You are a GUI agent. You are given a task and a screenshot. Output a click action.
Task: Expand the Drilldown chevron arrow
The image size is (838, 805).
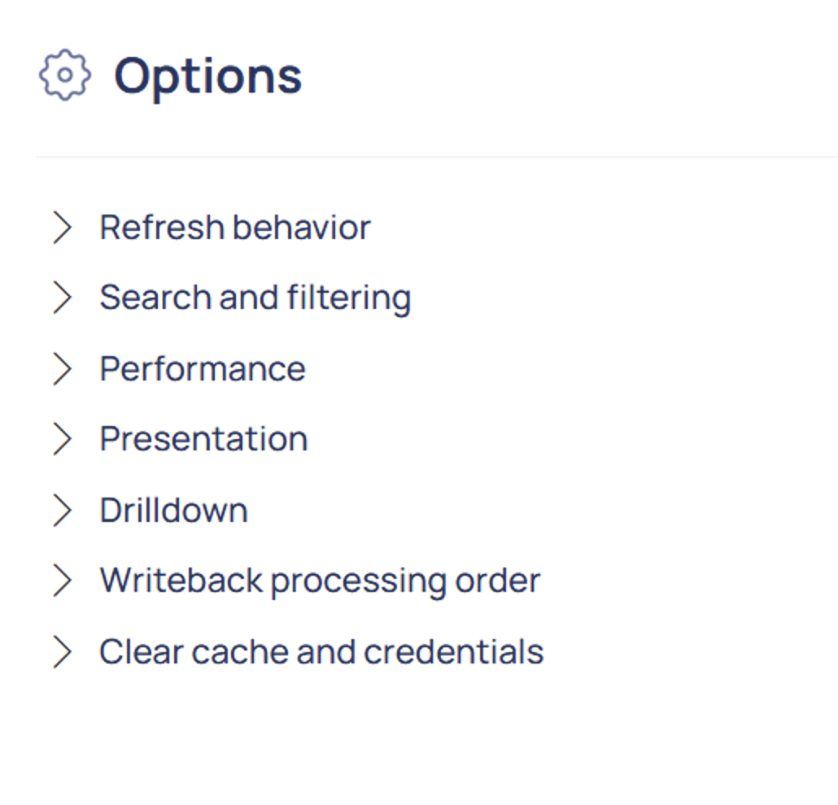pyautogui.click(x=62, y=511)
